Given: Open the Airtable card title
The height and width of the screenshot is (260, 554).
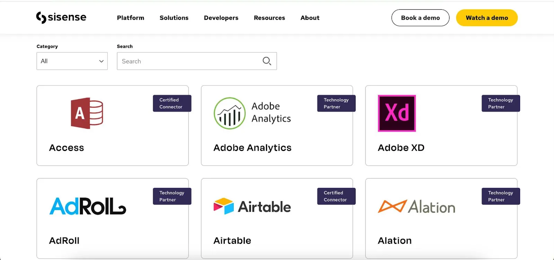Looking at the screenshot, I should [232, 241].
